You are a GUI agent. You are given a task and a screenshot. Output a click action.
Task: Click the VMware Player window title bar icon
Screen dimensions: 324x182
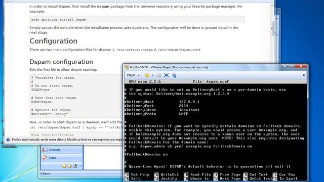[x=127, y=67]
